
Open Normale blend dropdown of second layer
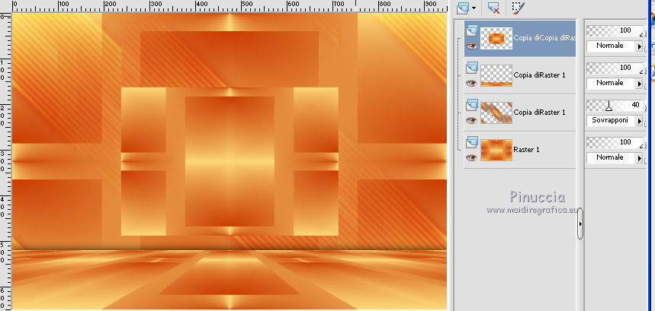coord(639,84)
